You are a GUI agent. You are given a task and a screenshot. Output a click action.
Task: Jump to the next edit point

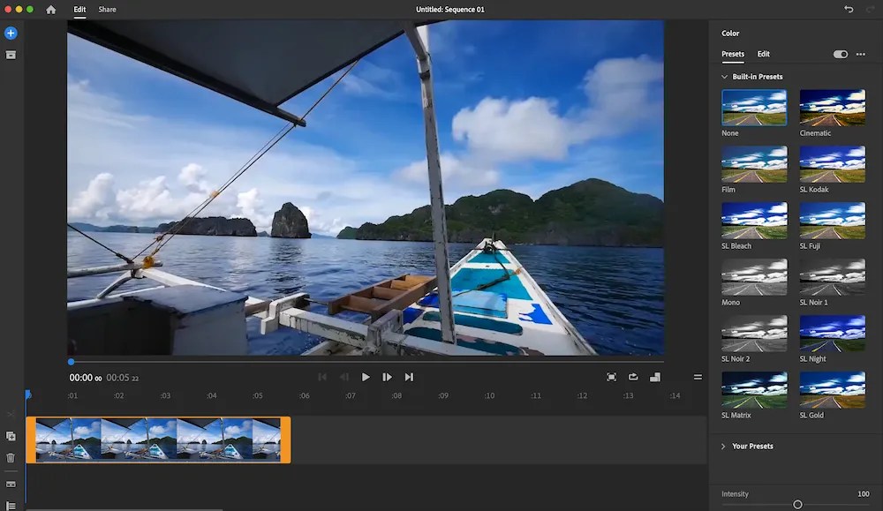click(x=409, y=377)
